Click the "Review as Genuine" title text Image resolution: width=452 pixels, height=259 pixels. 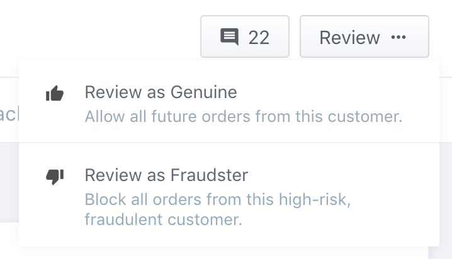(x=161, y=93)
